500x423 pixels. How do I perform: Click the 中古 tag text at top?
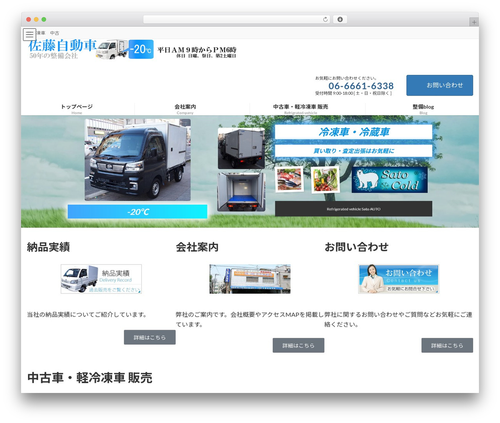[55, 33]
